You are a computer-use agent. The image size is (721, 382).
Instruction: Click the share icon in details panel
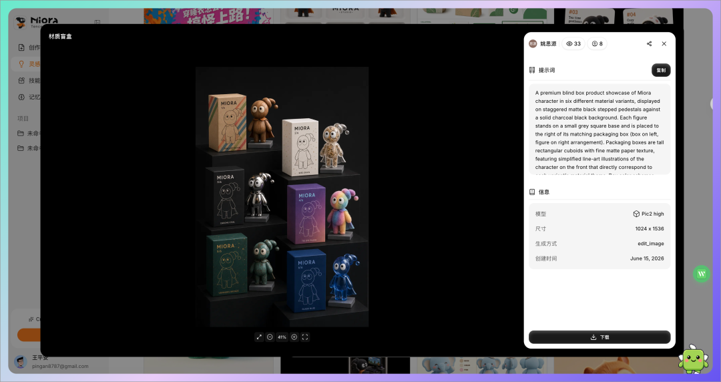(650, 43)
